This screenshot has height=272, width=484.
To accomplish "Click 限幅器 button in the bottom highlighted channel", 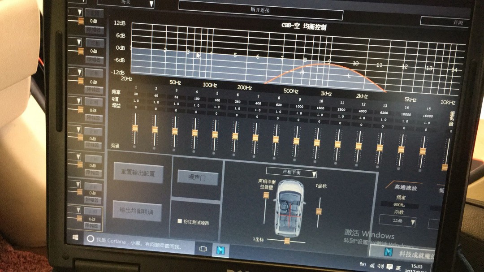I will pos(92,226).
